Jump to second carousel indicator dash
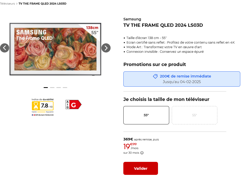 point(52,87)
